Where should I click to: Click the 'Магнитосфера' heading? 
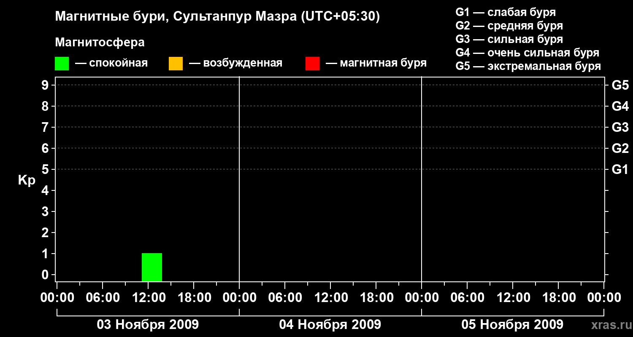point(100,43)
